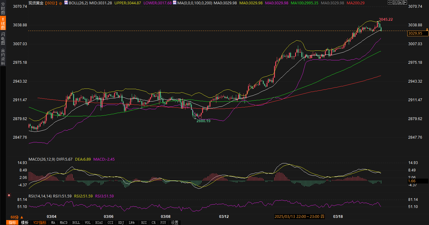Click the 2025/03/13 22:00~23:00 time label

click(x=299, y=216)
